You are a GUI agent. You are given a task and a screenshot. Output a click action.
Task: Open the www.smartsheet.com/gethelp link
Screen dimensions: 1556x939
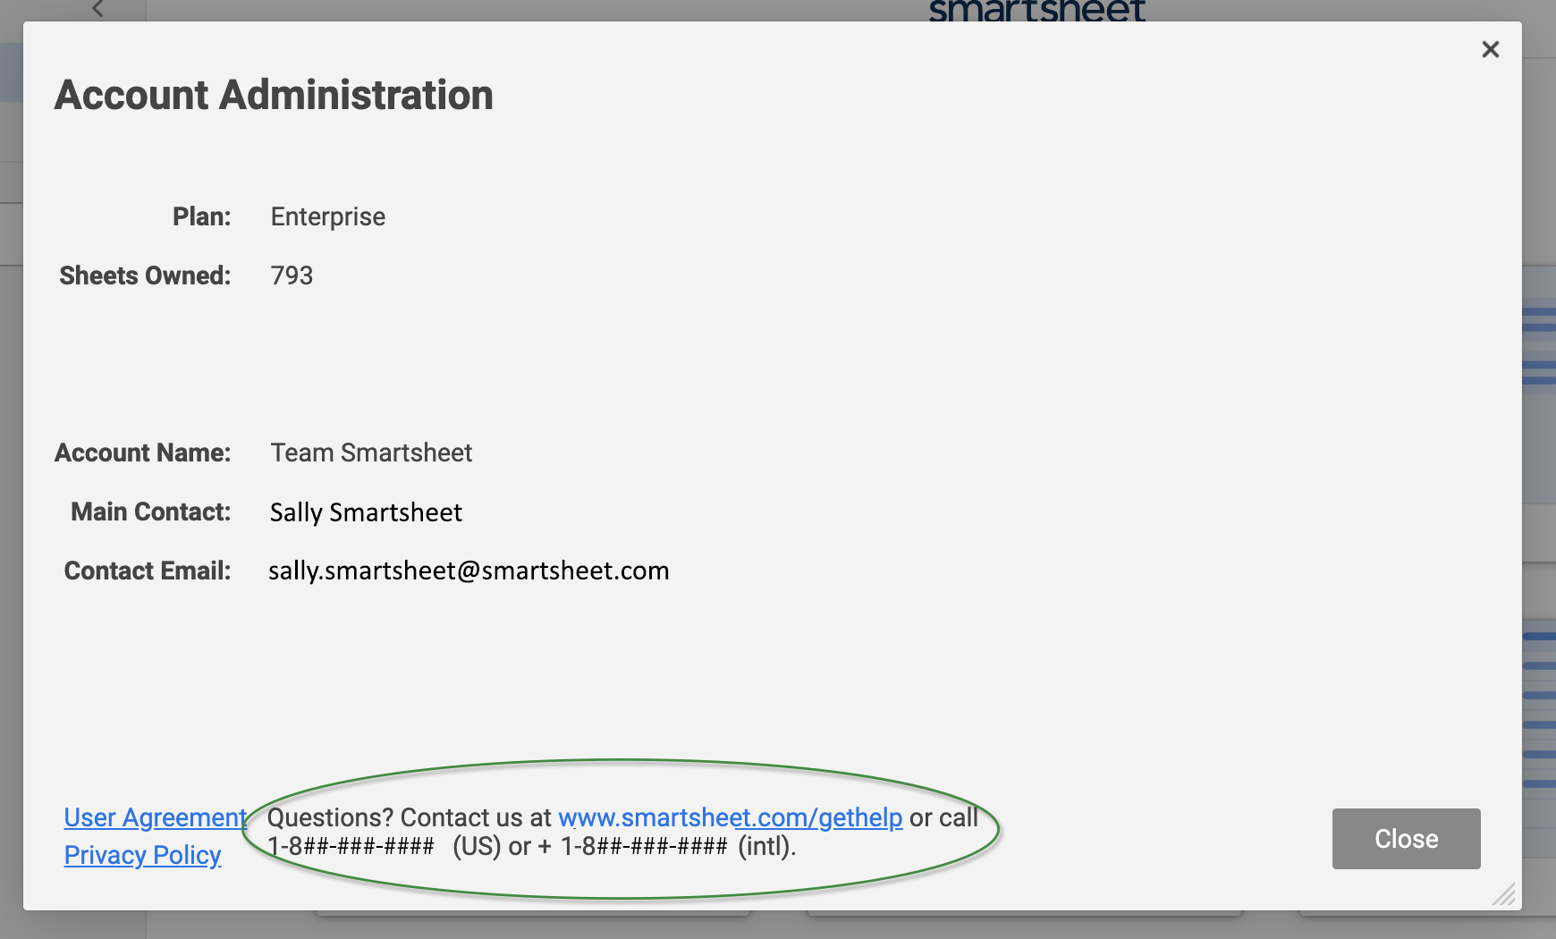click(730, 817)
